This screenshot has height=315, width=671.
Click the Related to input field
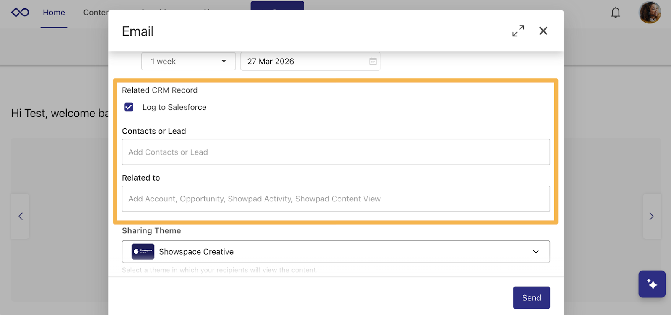336,199
